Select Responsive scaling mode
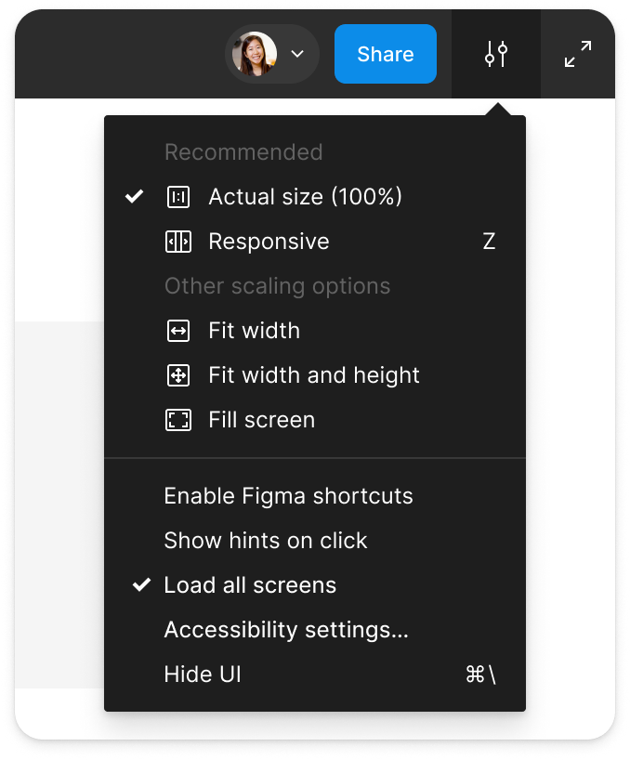Screen dimensions: 630x760 click(x=269, y=241)
